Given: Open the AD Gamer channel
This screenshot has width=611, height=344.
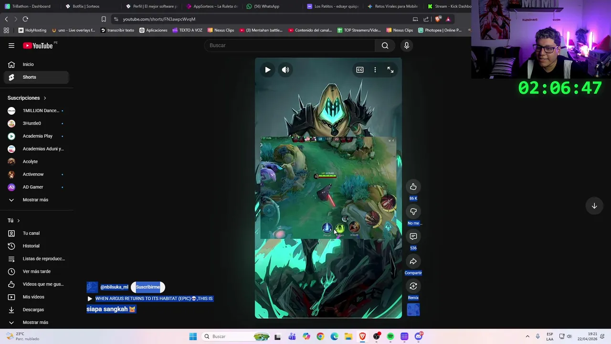Looking at the screenshot, I should pyautogui.click(x=37, y=187).
